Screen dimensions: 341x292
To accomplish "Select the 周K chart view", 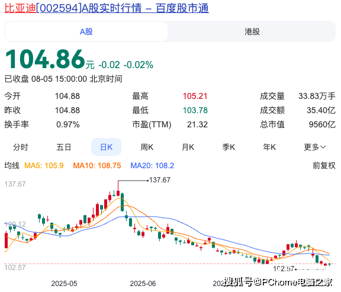I will click(147, 147).
